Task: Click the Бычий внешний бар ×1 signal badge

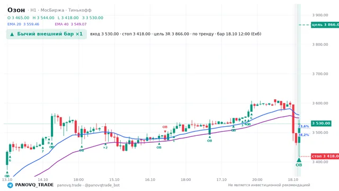Action: pyautogui.click(x=47, y=34)
